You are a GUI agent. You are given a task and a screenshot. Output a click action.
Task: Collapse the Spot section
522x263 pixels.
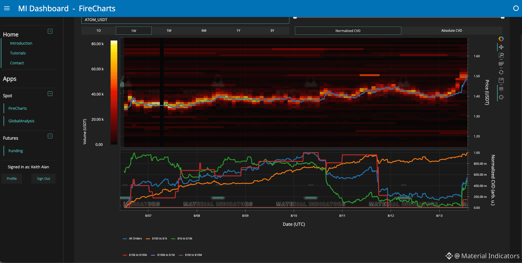[x=50, y=94]
